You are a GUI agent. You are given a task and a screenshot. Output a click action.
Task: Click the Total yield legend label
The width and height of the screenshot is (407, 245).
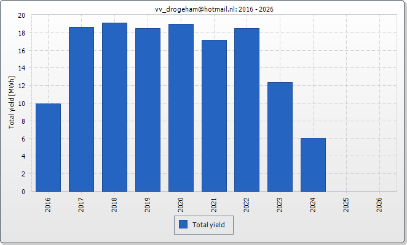coord(208,225)
